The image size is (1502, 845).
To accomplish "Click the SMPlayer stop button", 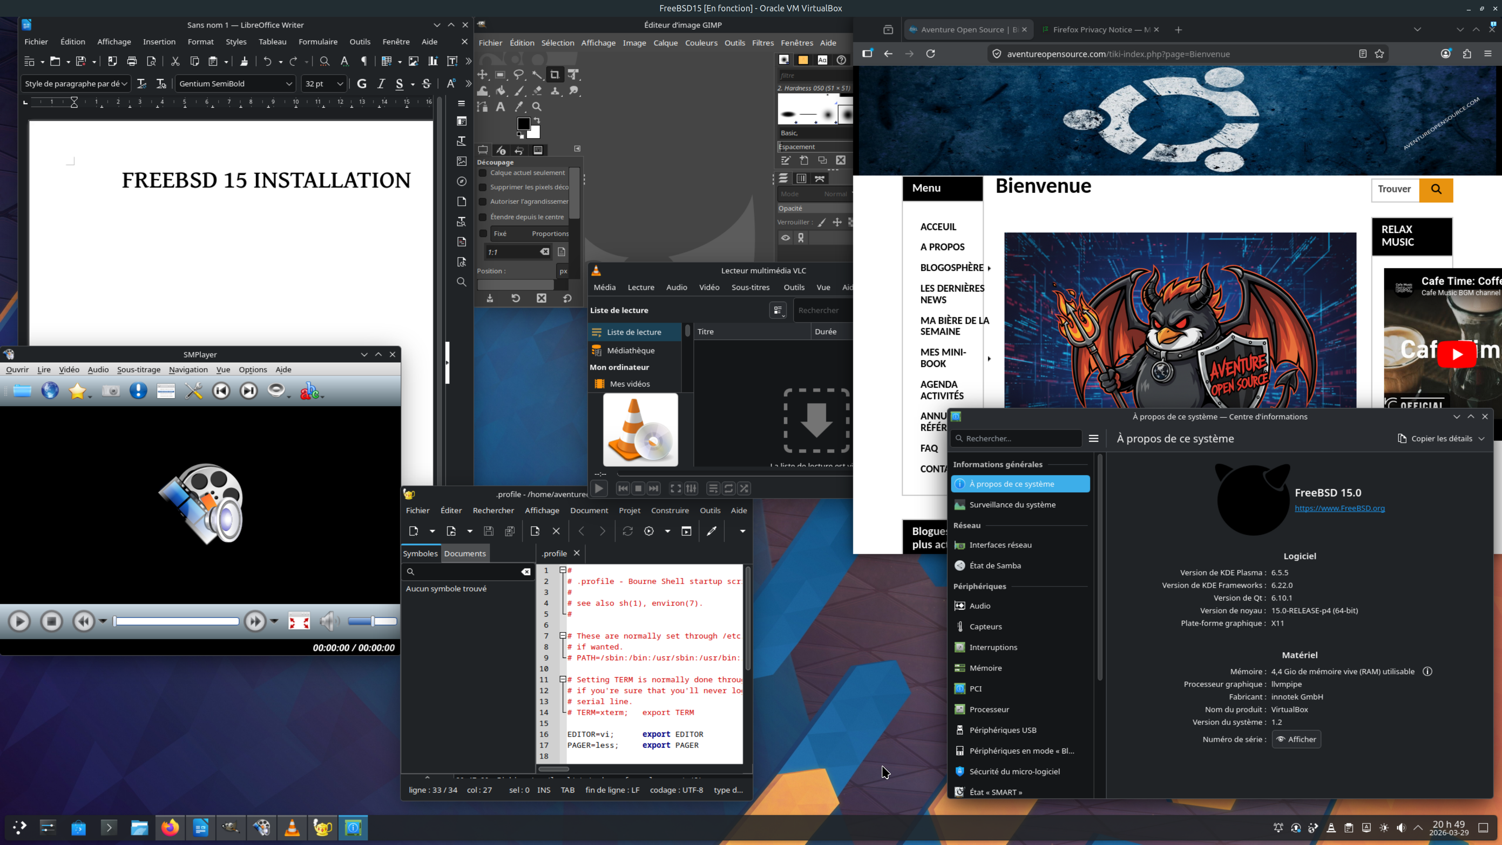I will click(51, 621).
